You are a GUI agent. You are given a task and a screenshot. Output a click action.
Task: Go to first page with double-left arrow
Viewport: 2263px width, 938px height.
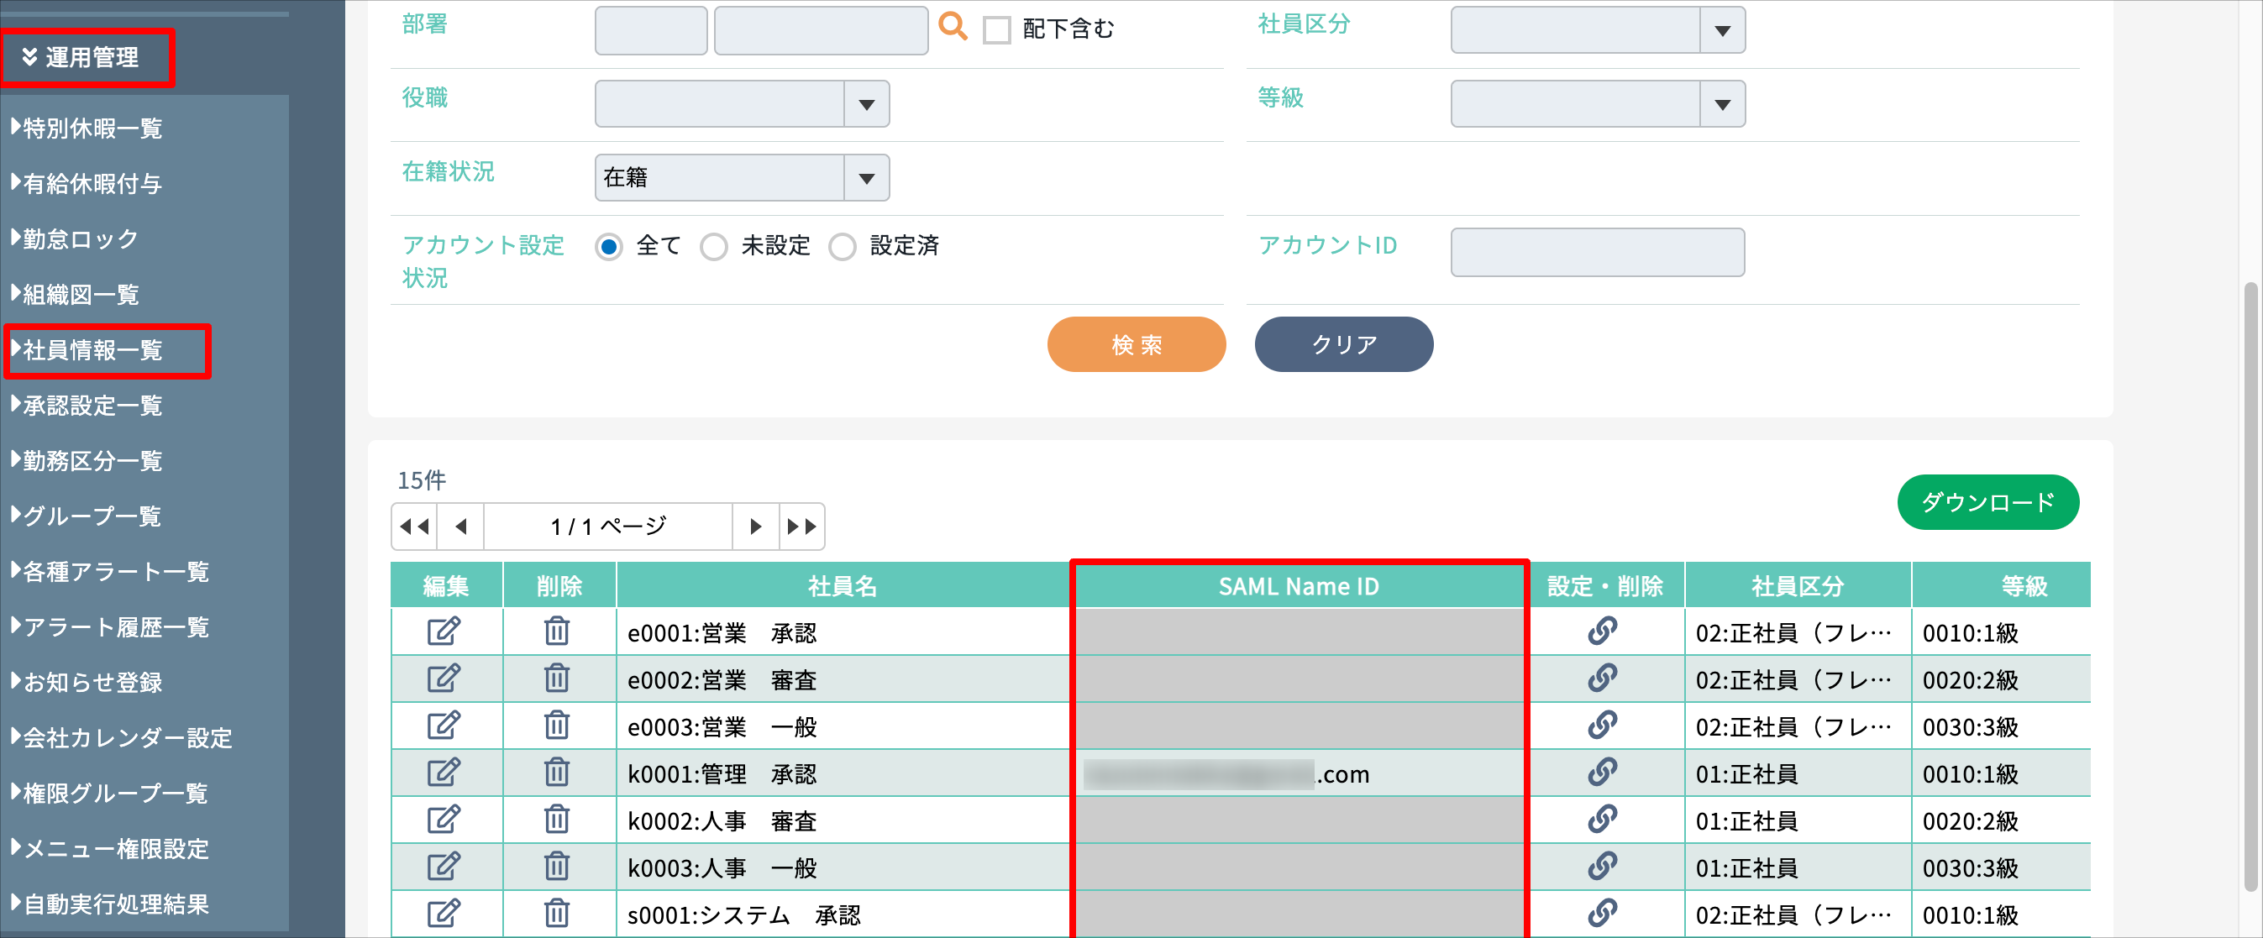[x=414, y=527]
